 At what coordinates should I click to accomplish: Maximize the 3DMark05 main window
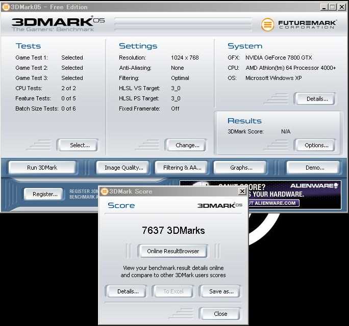click(x=333, y=7)
